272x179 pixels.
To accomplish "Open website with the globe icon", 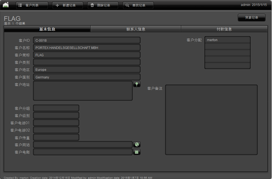I will [x=136, y=145].
